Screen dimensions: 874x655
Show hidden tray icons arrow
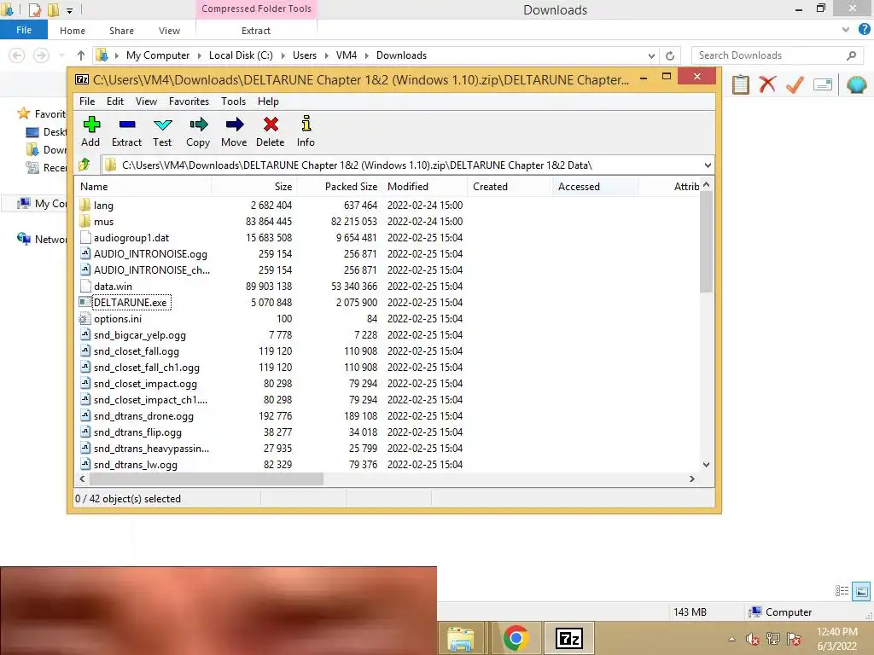point(731,639)
